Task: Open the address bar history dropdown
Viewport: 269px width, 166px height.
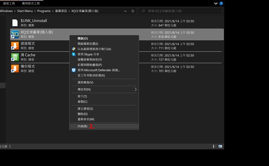Action: click(125, 11)
